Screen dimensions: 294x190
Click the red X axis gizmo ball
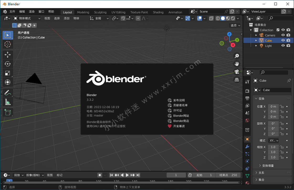click(233, 45)
